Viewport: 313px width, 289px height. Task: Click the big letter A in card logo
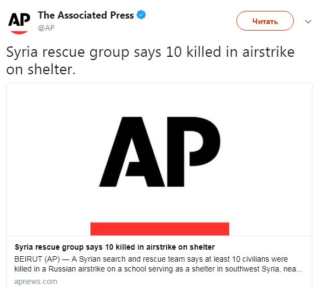pos(132,152)
